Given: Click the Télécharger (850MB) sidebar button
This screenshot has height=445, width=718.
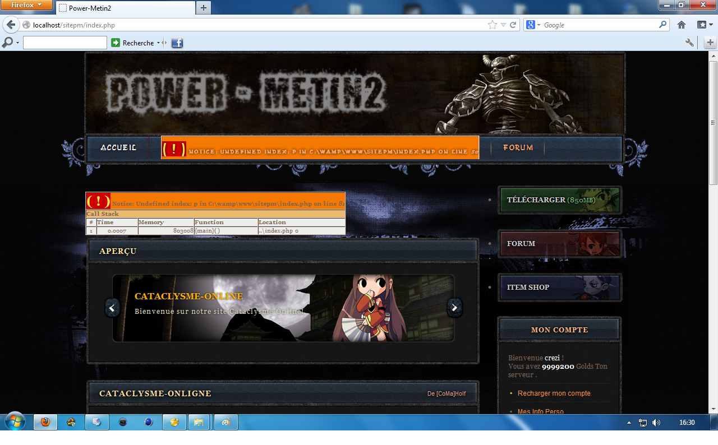Looking at the screenshot, I should 560,200.
